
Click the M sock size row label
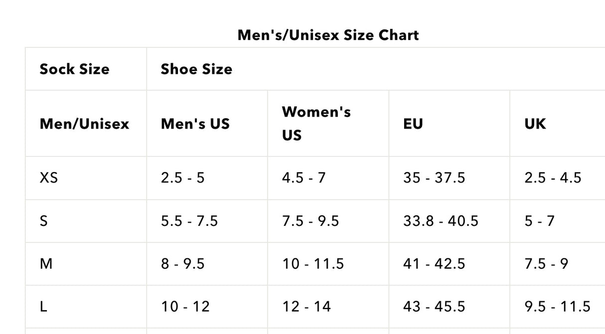point(46,263)
